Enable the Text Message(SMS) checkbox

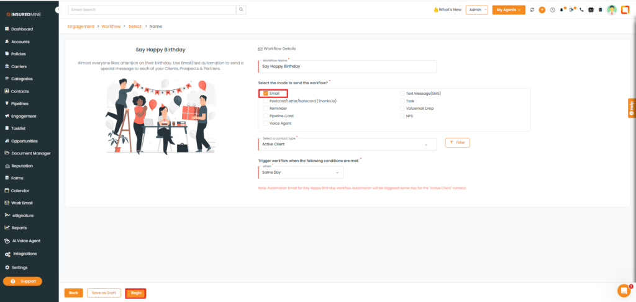click(402, 94)
